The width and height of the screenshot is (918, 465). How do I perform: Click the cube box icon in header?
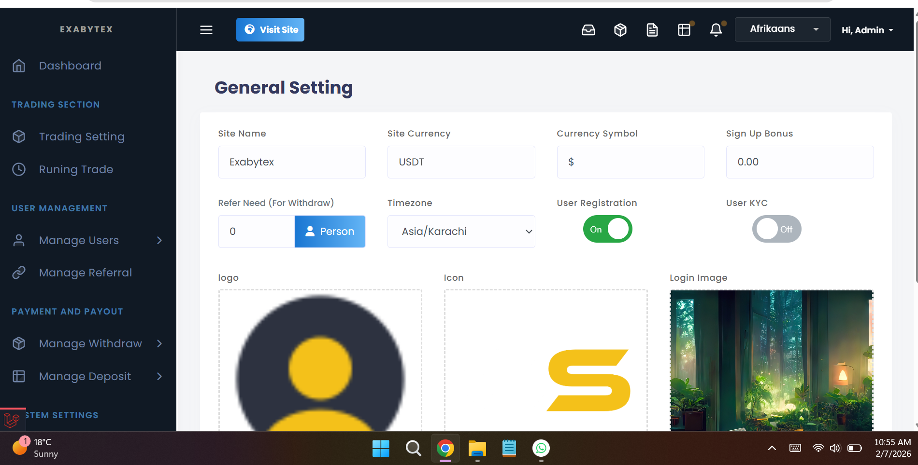click(620, 30)
